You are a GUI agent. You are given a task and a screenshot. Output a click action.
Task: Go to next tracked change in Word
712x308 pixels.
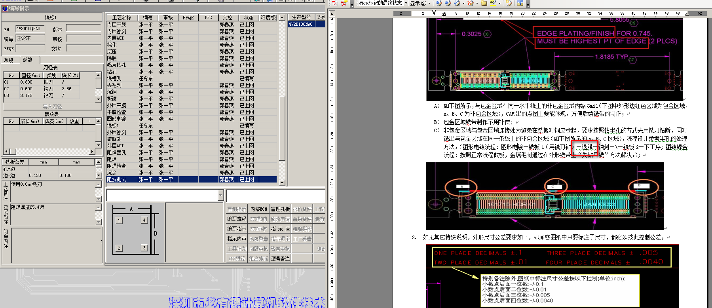point(448,3)
